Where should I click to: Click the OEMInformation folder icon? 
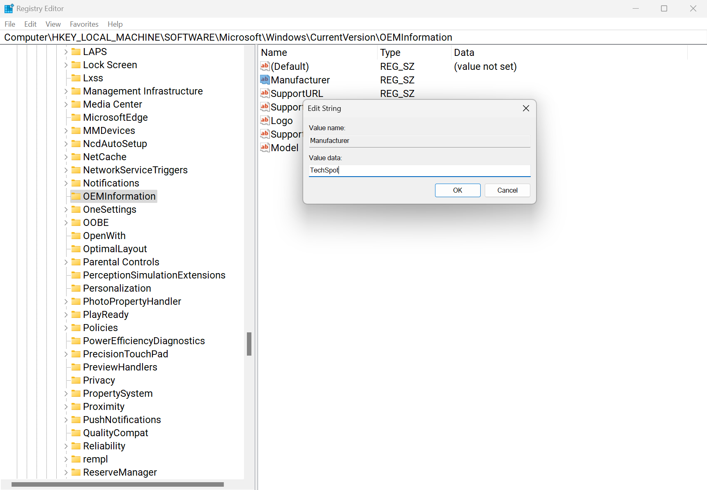pyautogui.click(x=76, y=196)
